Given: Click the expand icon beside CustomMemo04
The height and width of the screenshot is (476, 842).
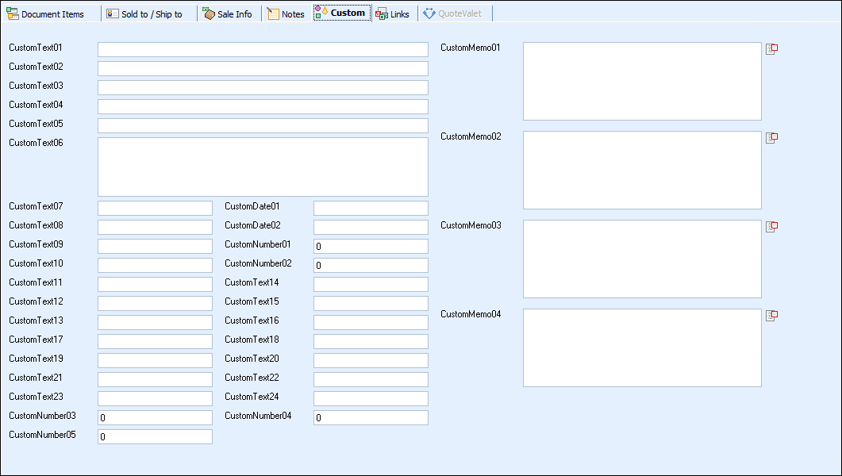Looking at the screenshot, I should pos(771,316).
